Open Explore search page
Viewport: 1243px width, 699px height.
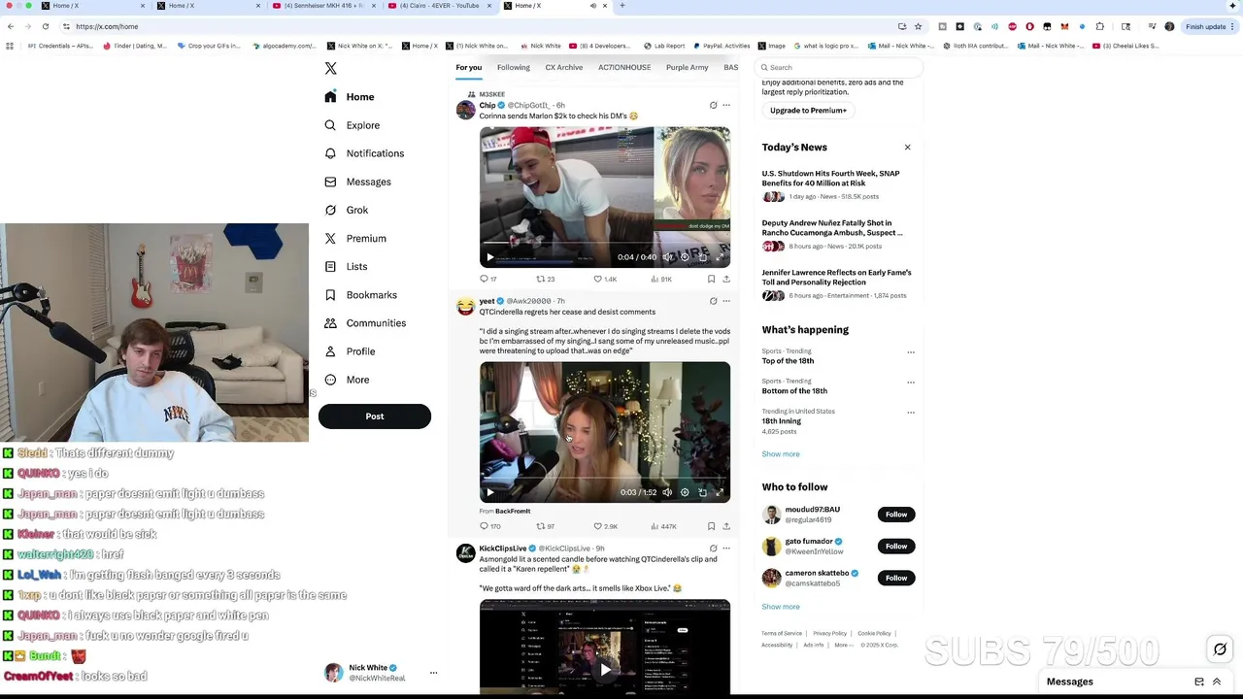pyautogui.click(x=352, y=125)
